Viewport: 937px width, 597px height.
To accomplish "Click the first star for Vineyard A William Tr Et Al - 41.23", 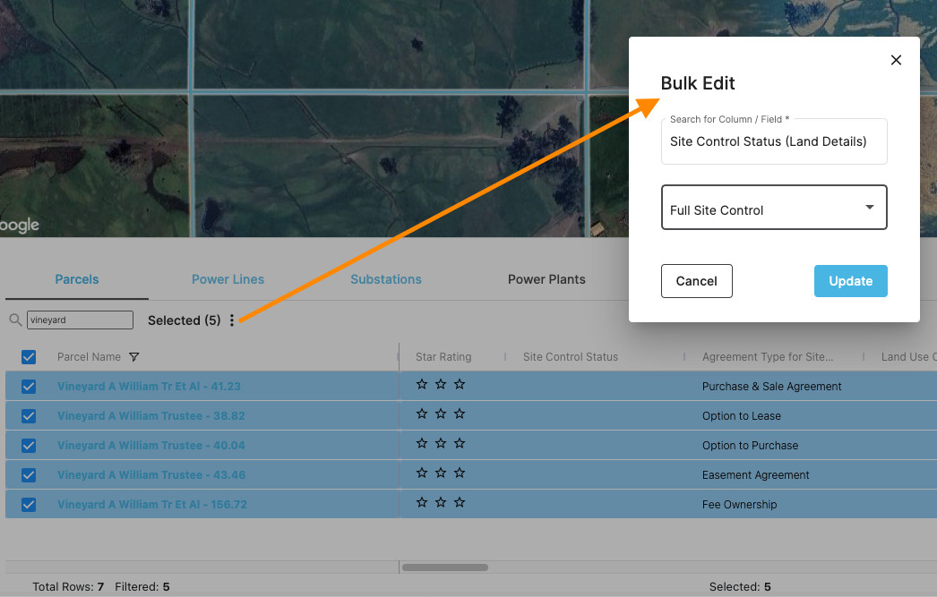I will click(x=422, y=384).
